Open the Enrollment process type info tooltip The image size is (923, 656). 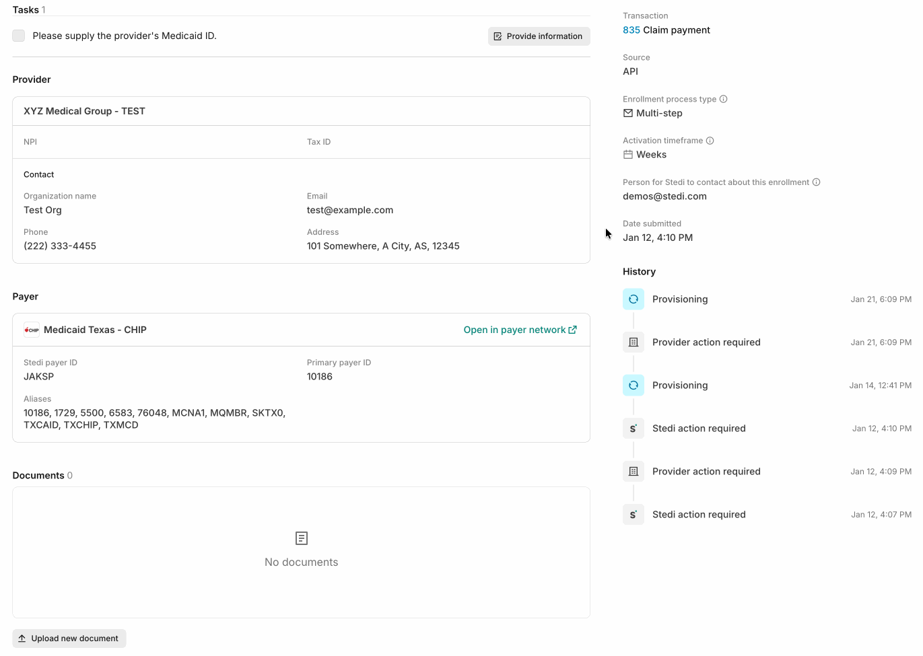723,99
